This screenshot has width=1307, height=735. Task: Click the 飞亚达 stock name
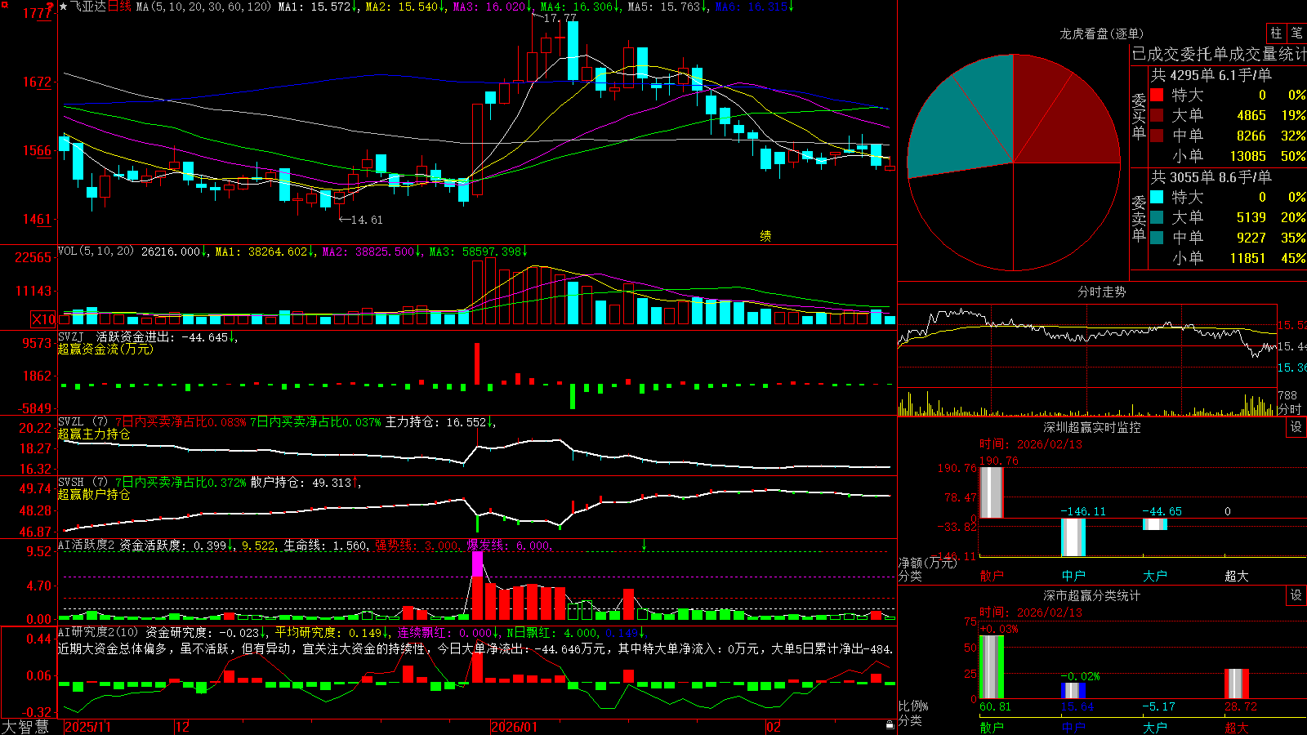click(88, 7)
